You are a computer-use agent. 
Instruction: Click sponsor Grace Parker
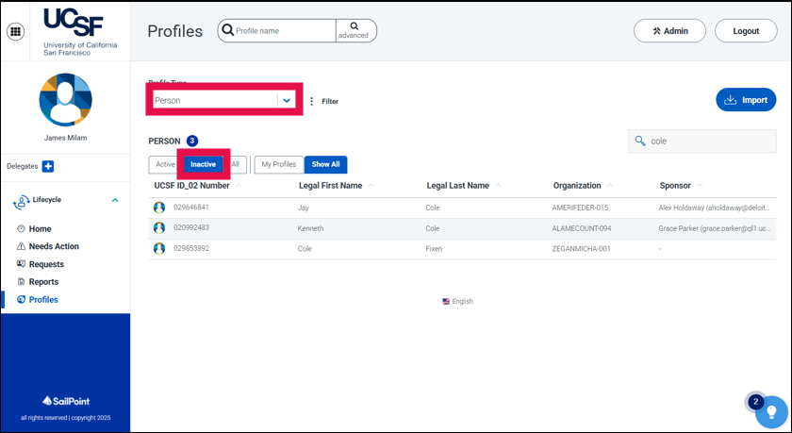pos(715,228)
